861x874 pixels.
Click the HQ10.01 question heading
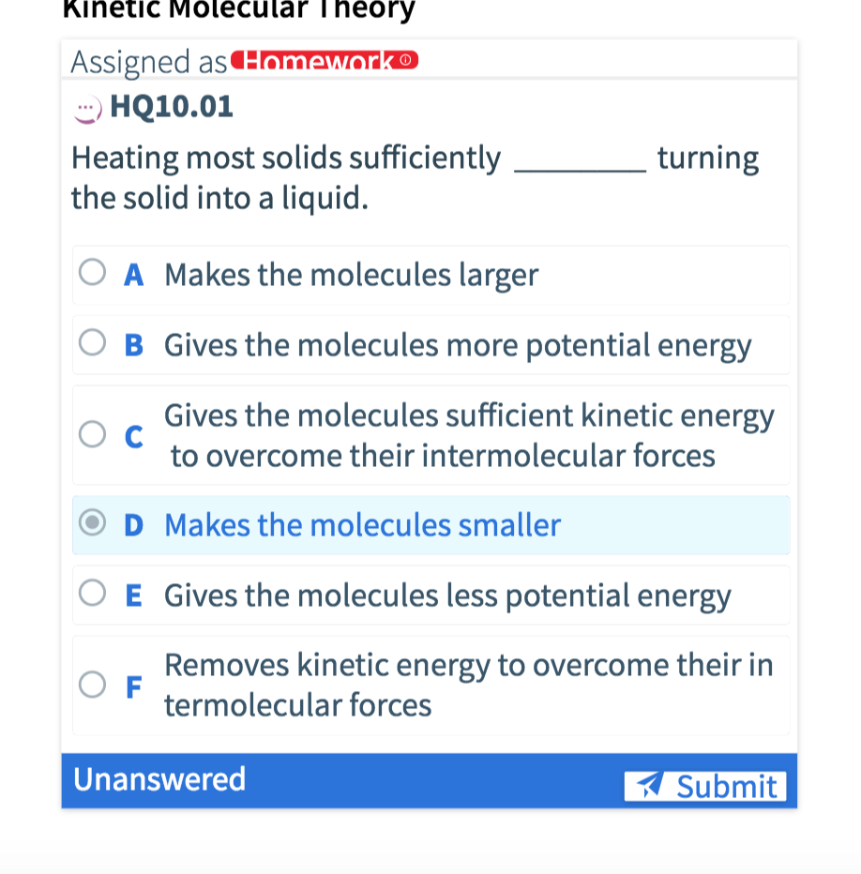[171, 106]
